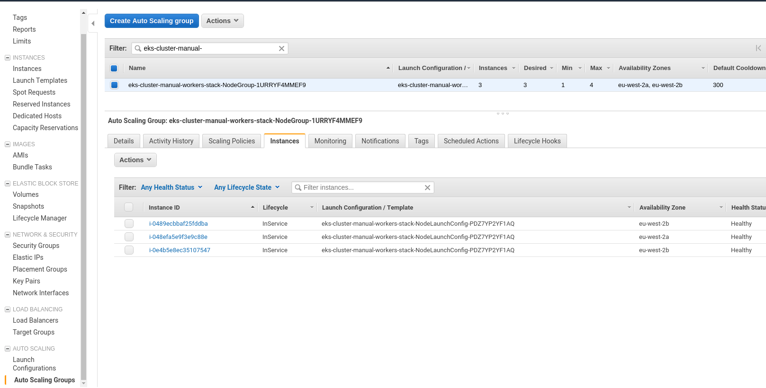
Task: Switch to the Monitoring tab
Action: coord(330,141)
